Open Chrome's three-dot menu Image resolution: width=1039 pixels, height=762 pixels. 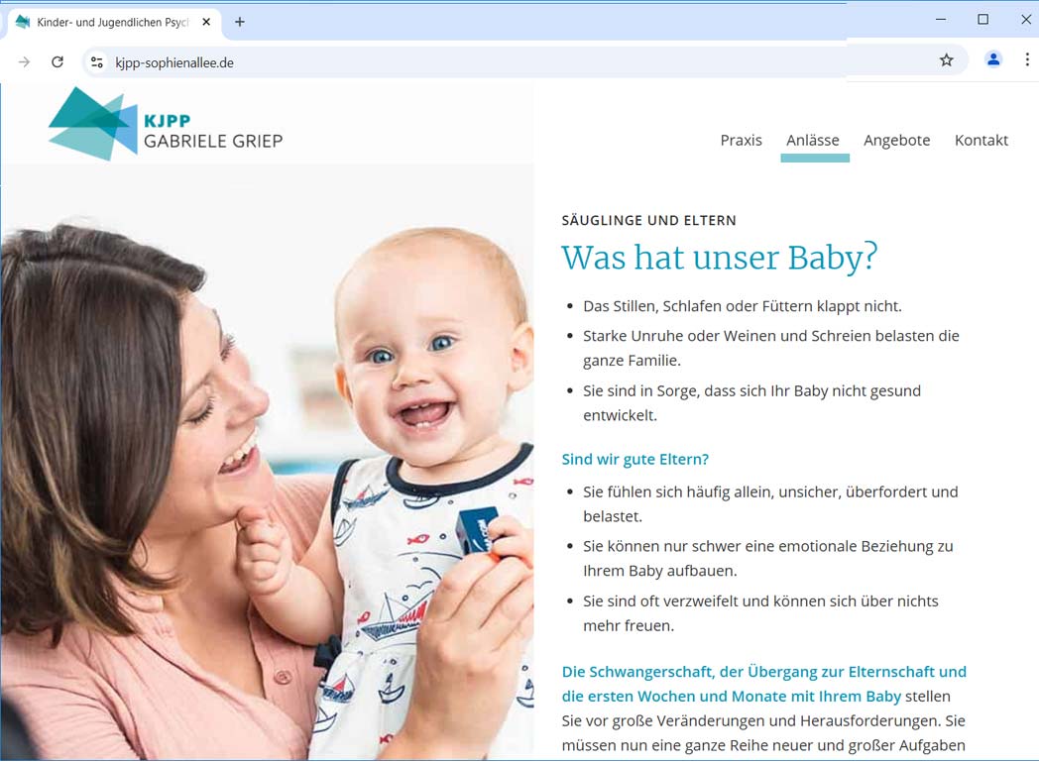pyautogui.click(x=1027, y=60)
